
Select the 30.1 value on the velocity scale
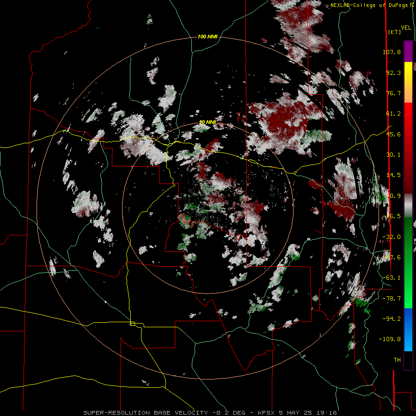pos(393,155)
